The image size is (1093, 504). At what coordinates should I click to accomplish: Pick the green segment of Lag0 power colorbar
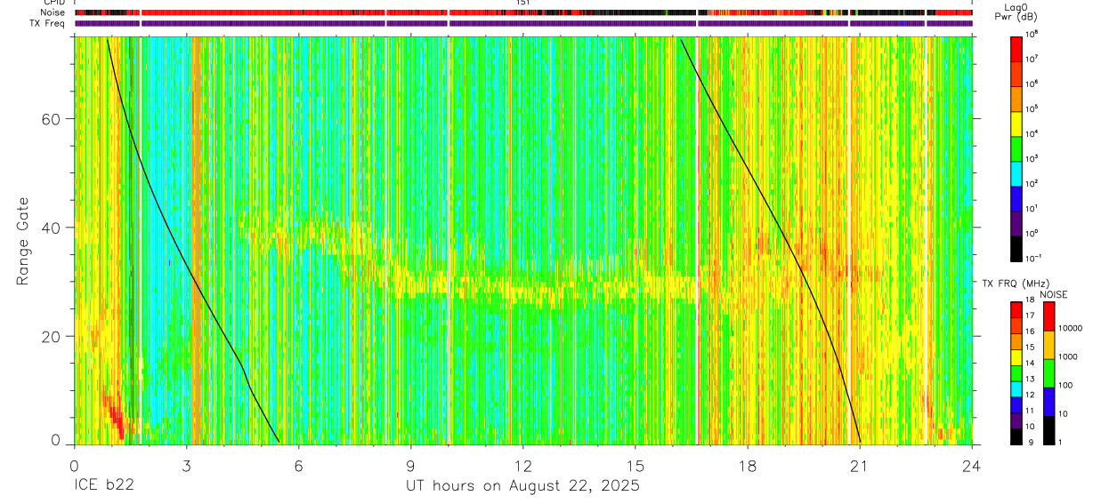click(x=1016, y=148)
